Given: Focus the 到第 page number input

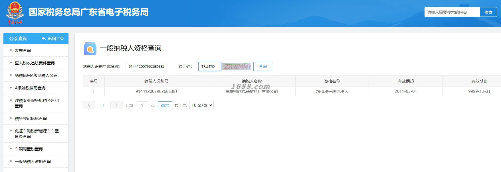Looking at the screenshot, I should [142, 105].
